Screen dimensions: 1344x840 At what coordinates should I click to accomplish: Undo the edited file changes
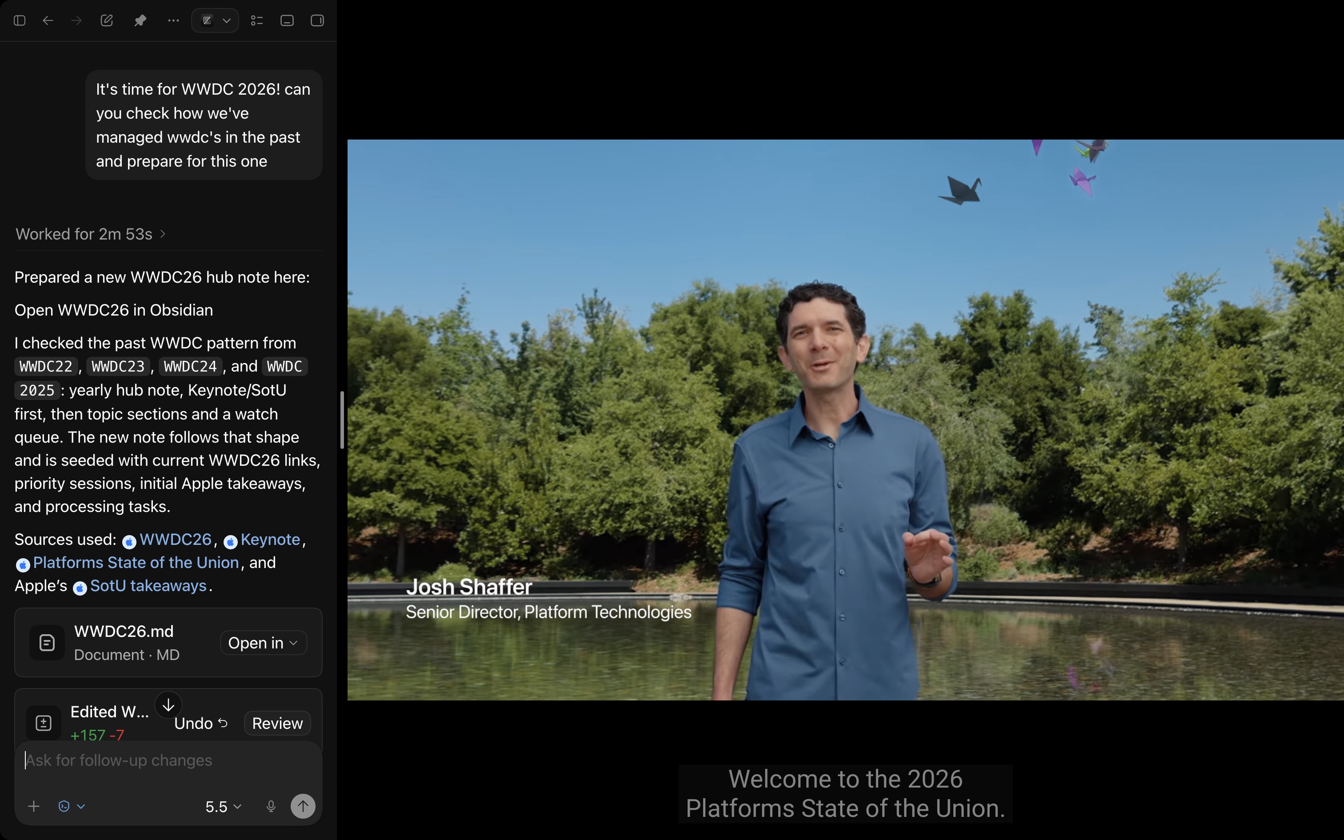[x=201, y=724]
